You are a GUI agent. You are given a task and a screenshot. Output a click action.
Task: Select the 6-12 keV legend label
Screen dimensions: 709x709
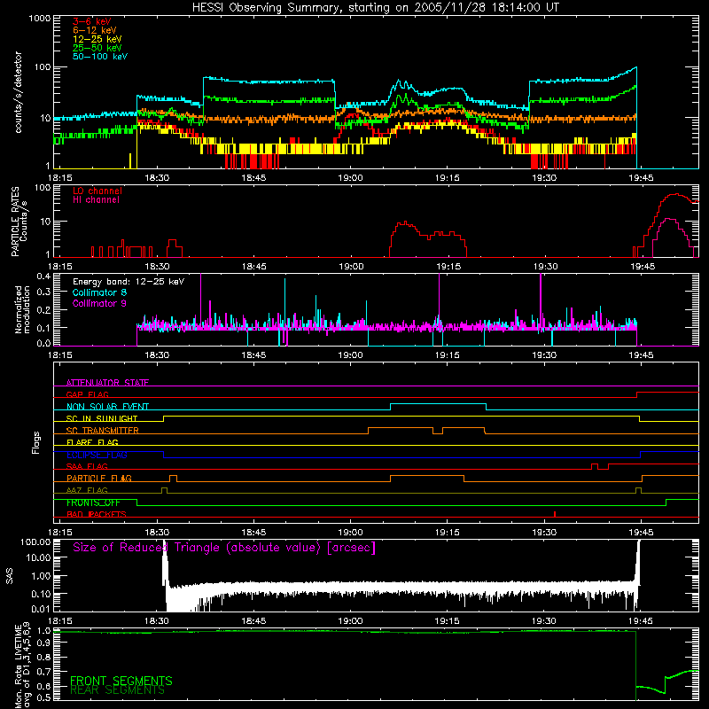[x=95, y=30]
